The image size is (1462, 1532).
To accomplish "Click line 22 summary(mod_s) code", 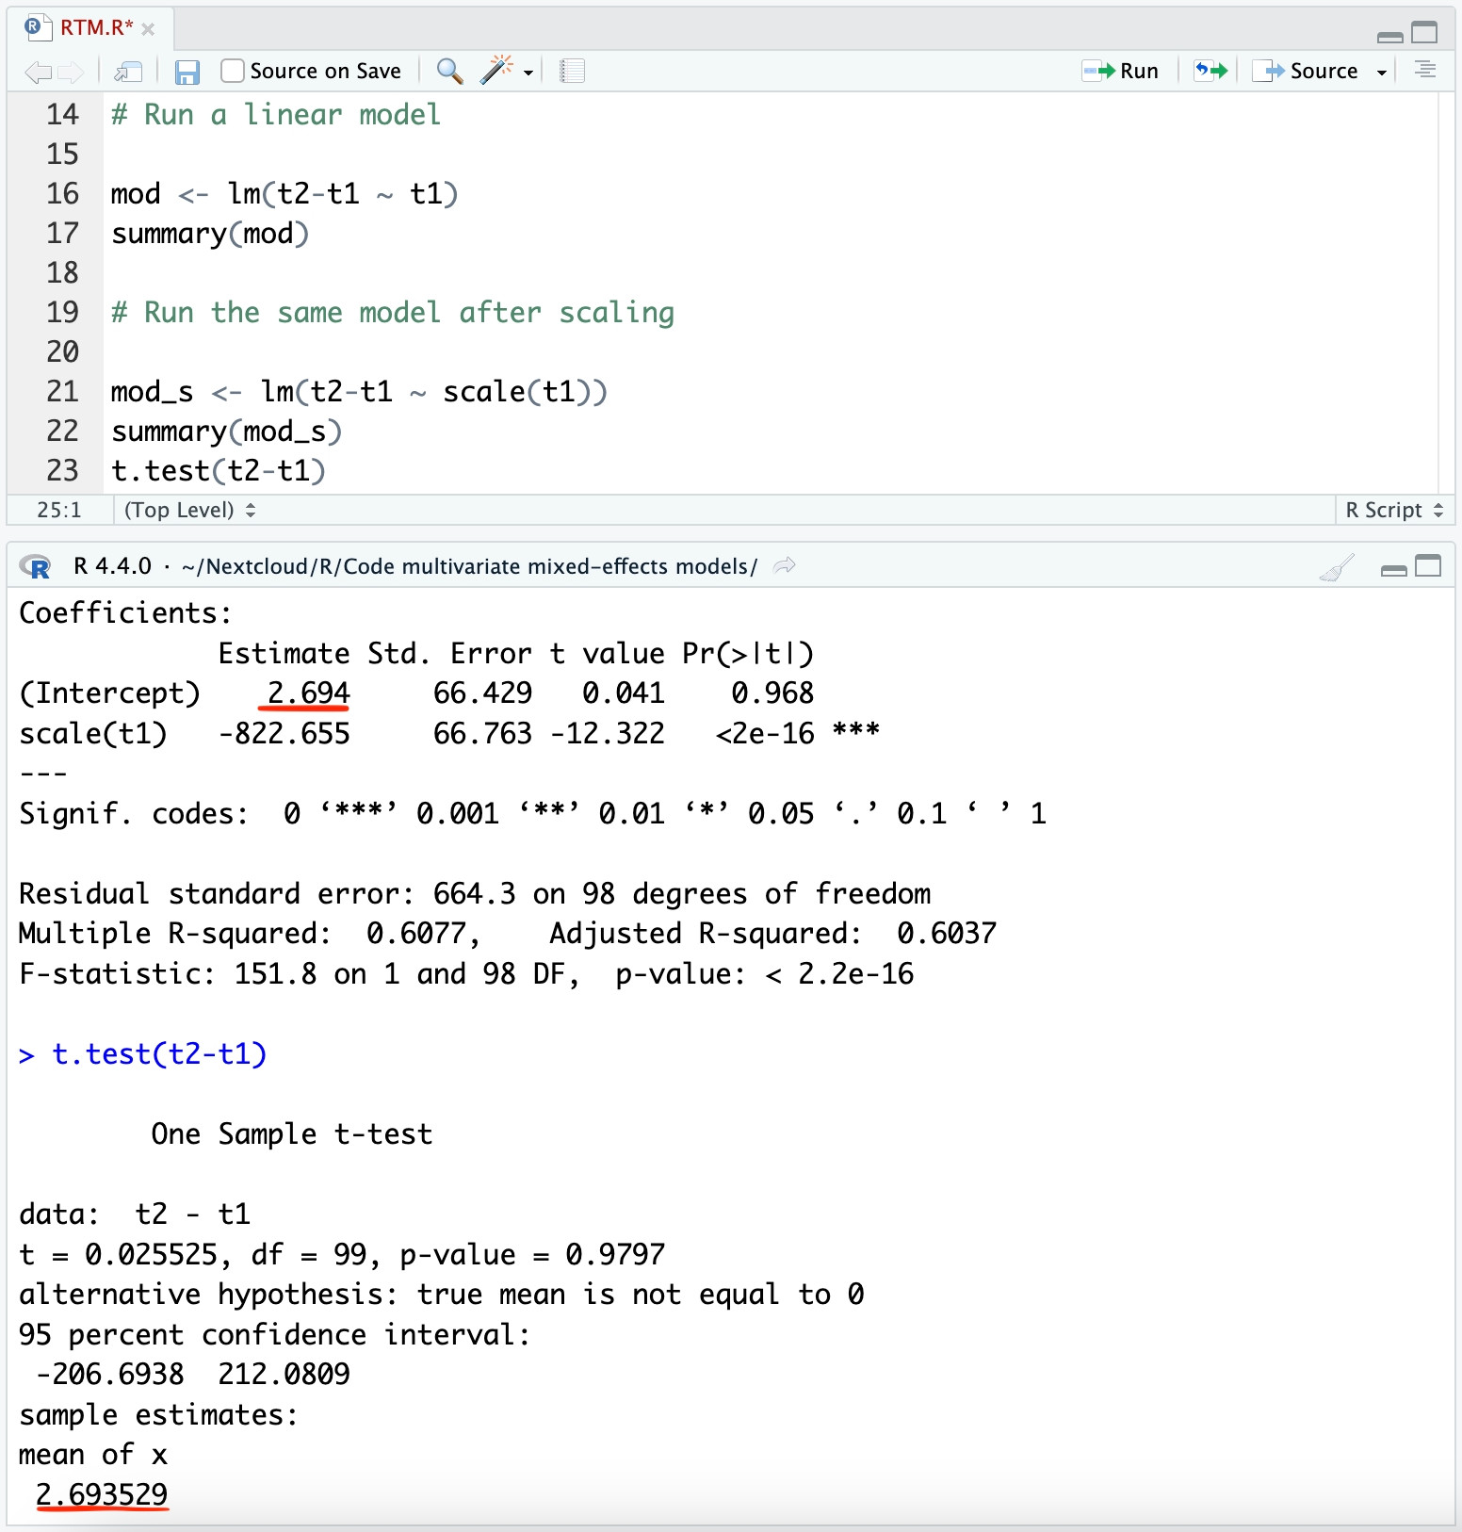I will click(x=226, y=432).
